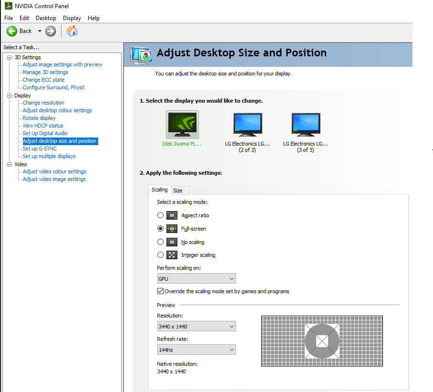Open Set Up Digital Audio
Image resolution: width=433 pixels, height=392 pixels.
click(45, 133)
